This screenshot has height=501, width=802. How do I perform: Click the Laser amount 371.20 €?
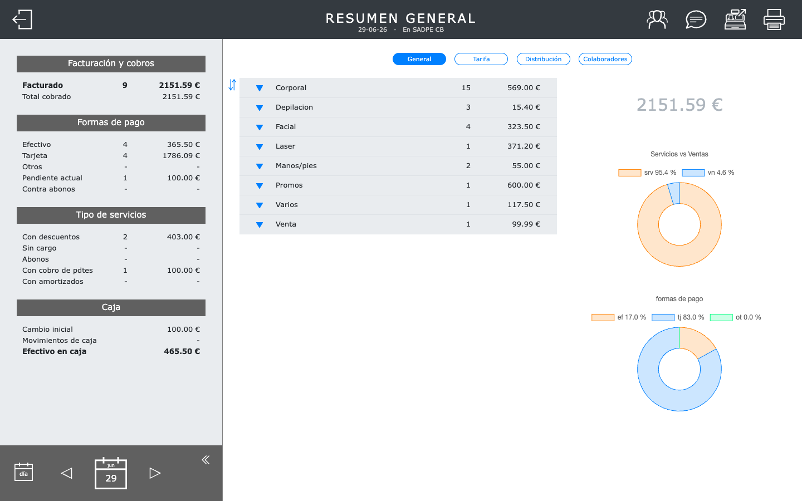[x=524, y=146]
